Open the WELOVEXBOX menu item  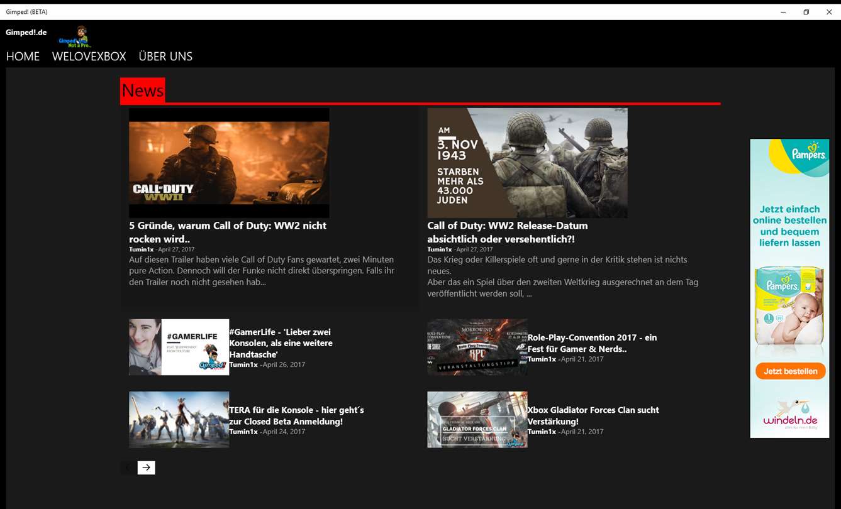coord(89,57)
